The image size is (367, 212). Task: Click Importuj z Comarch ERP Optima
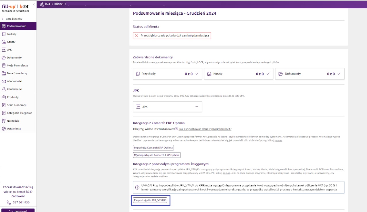point(153,148)
